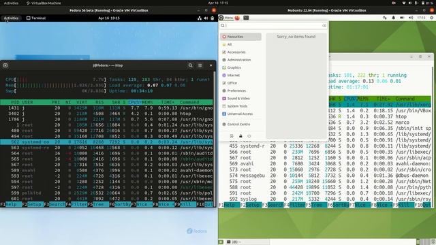This screenshot has width=436, height=245.
Task: Launch terminal from MATE top panel
Action: pos(246,18)
